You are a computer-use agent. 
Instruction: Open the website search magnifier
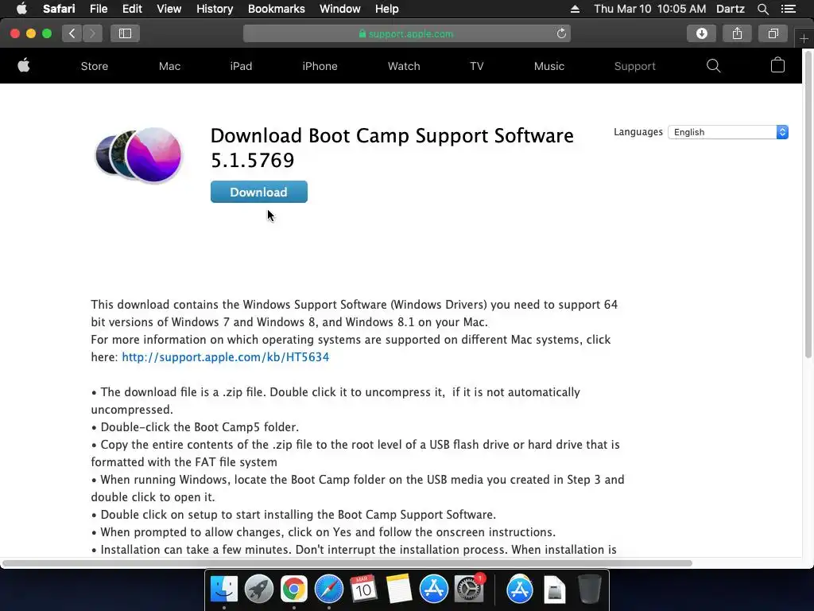713,65
